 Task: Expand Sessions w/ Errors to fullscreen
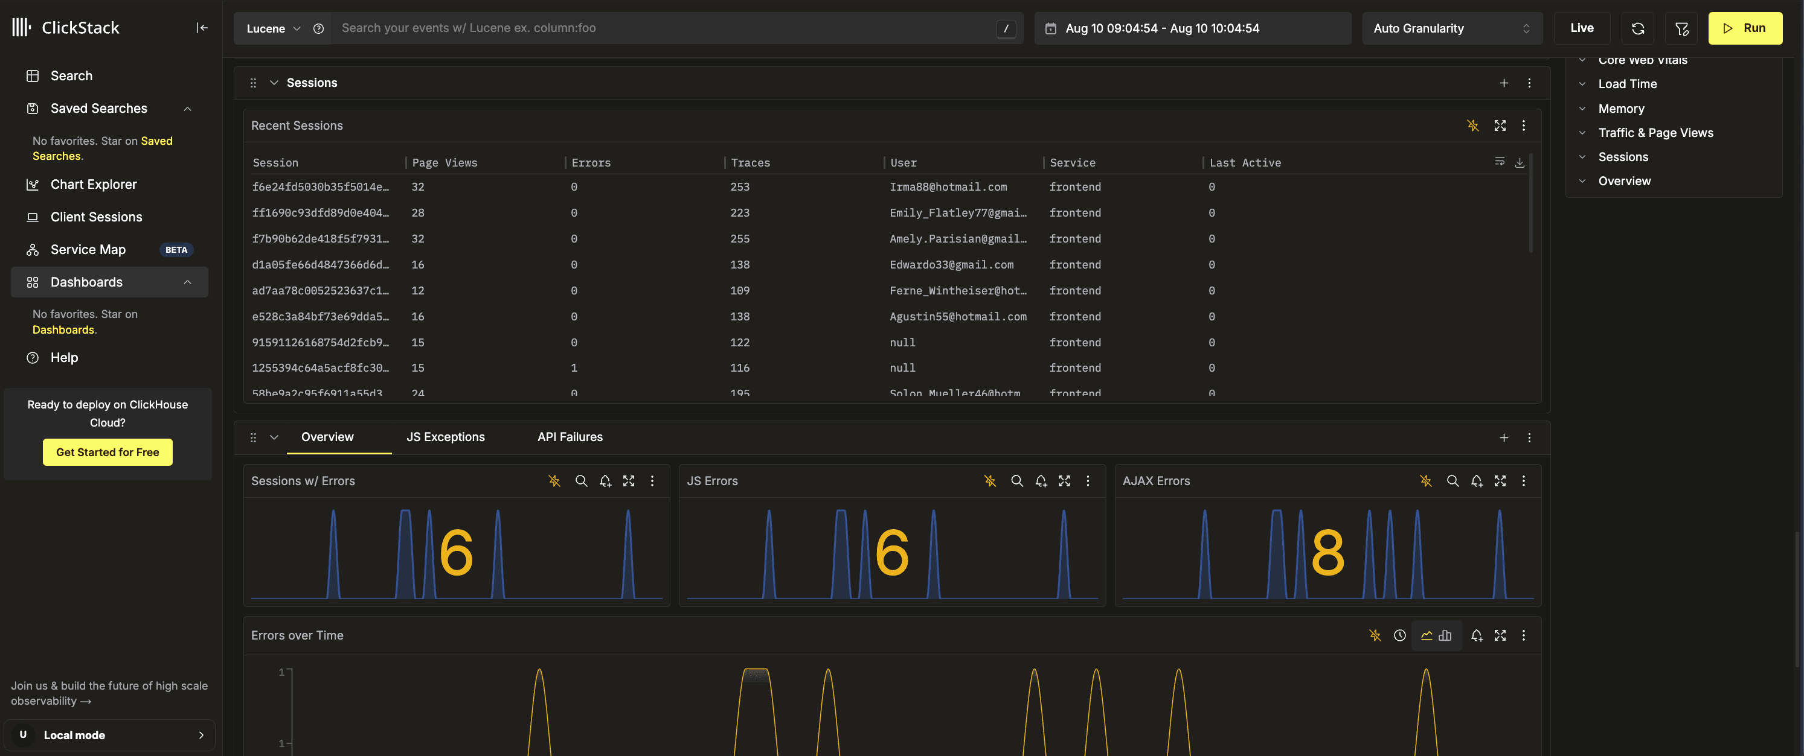[629, 481]
